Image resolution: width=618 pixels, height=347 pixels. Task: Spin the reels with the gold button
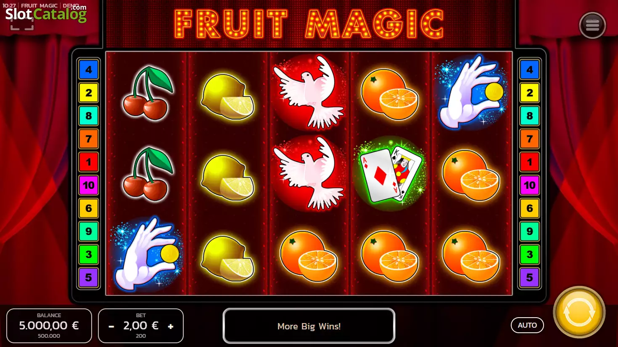tap(579, 312)
